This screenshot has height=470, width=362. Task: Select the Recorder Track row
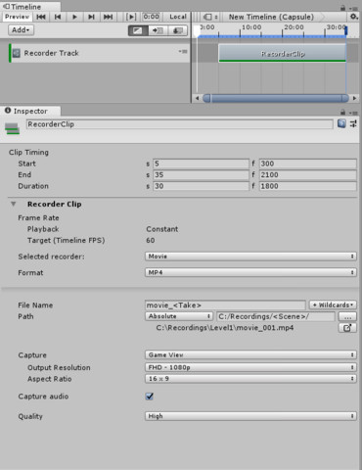[x=99, y=53]
